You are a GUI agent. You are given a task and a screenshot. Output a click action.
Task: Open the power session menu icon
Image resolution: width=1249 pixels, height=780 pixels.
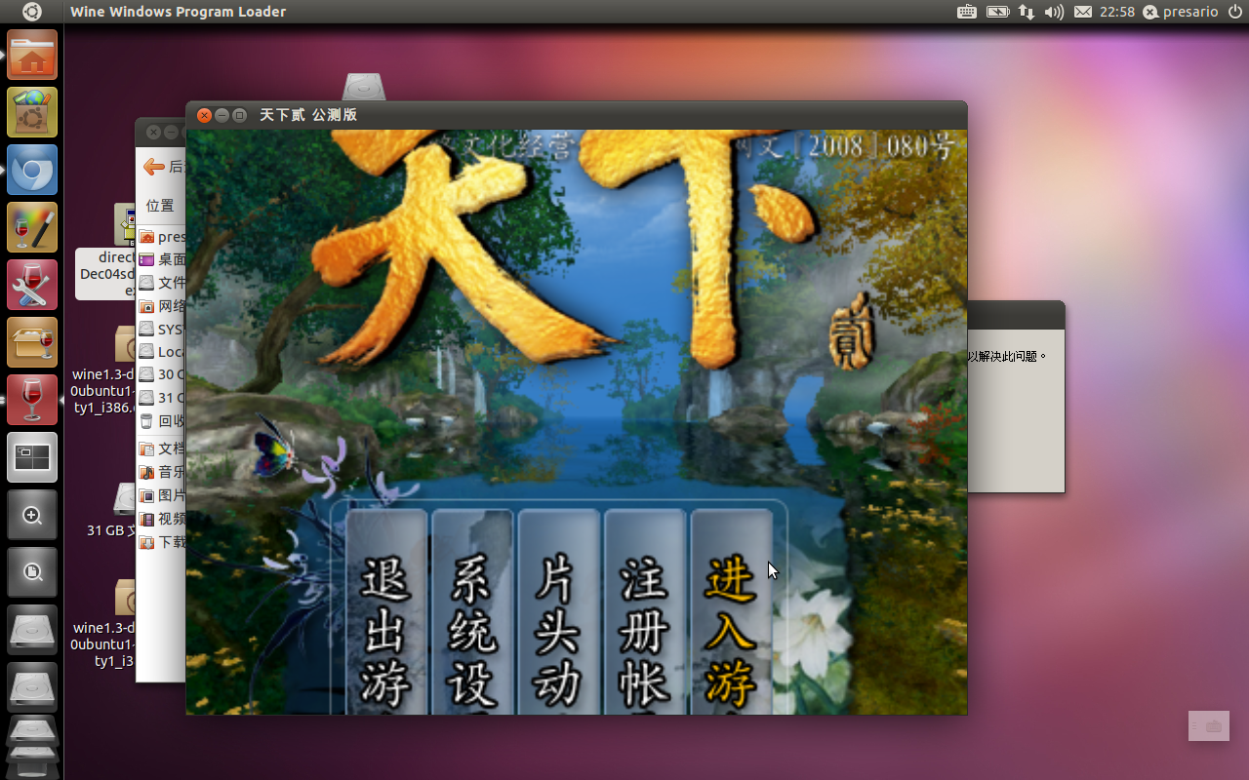[x=1235, y=12]
